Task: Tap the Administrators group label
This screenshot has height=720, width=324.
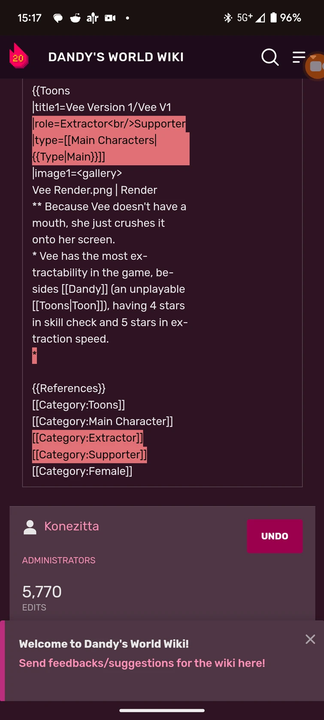Action: (59, 560)
